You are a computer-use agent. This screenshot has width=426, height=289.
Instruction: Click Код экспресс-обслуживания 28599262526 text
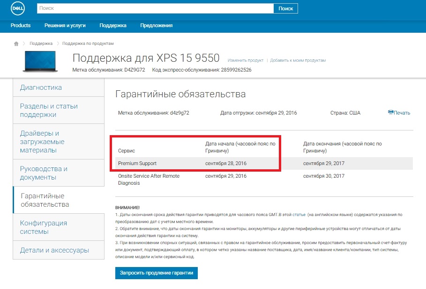click(x=202, y=70)
